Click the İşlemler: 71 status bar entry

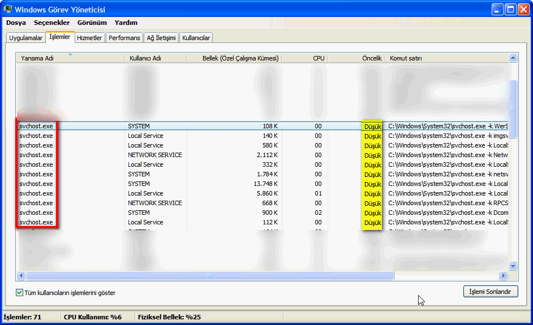23,317
